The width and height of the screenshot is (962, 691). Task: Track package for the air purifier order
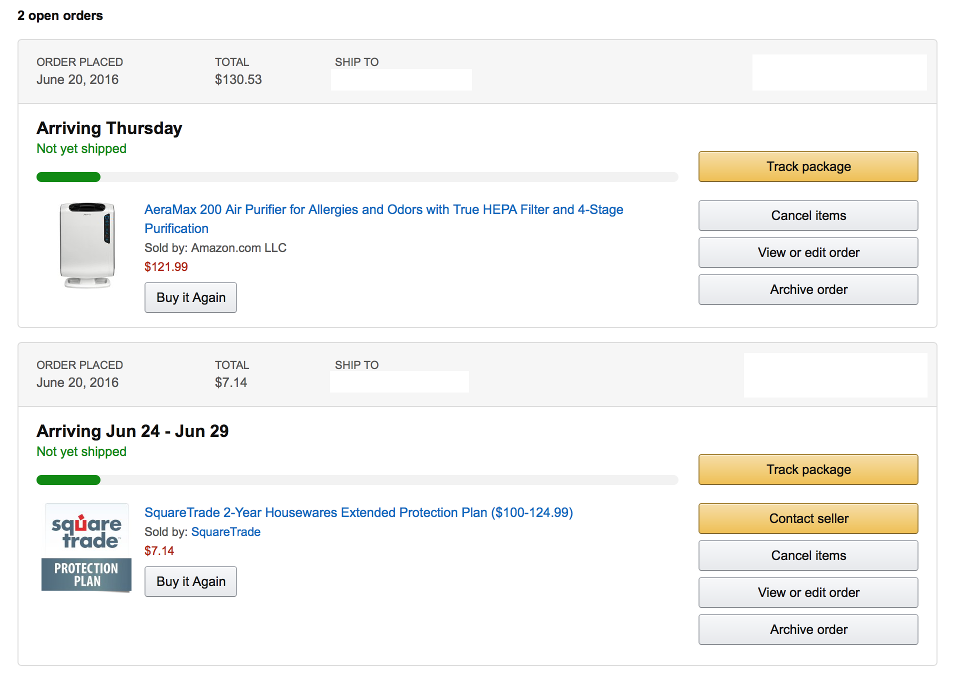coord(808,166)
